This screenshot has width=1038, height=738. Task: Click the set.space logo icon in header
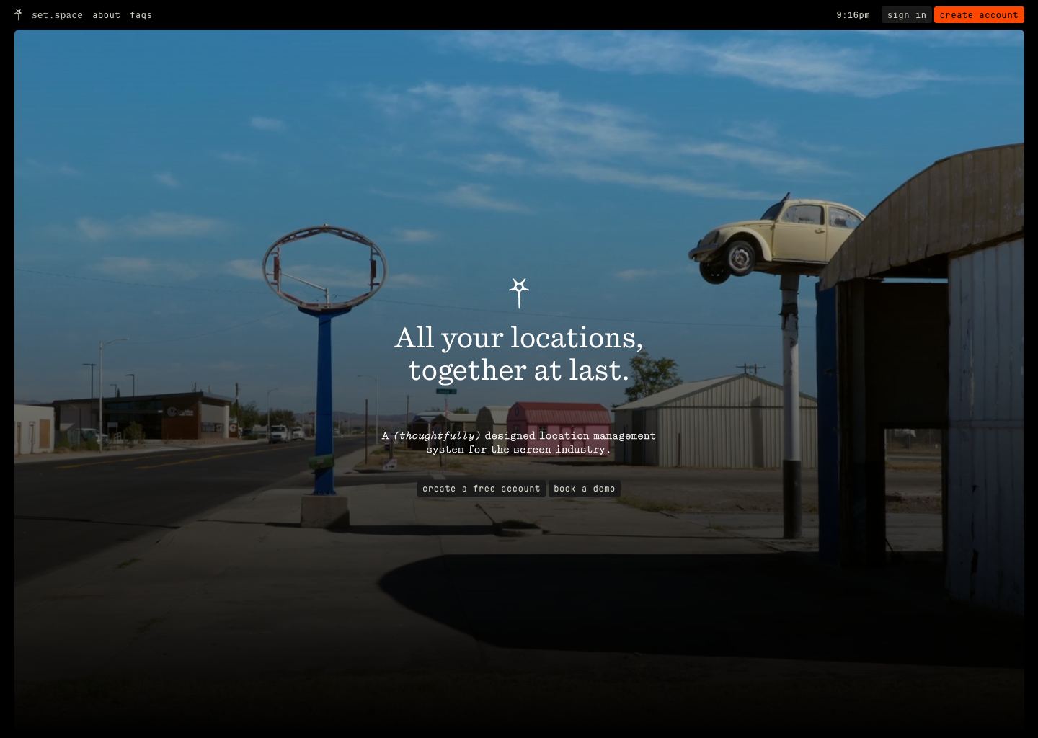coord(19,14)
